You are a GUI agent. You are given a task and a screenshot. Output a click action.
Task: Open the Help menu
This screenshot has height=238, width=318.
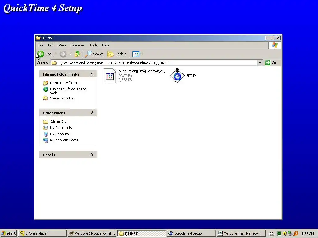(106, 45)
